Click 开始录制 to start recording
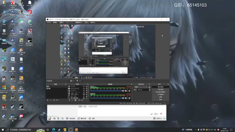This screenshot has height=132, width=235. 160,89
